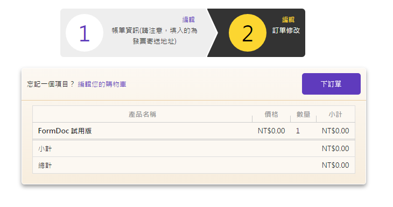Click the white step 1 circle
This screenshot has height=207, width=393.
pyautogui.click(x=85, y=33)
